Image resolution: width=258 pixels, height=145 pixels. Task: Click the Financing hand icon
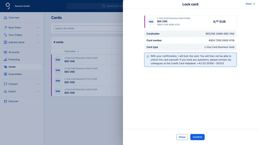click(5, 59)
